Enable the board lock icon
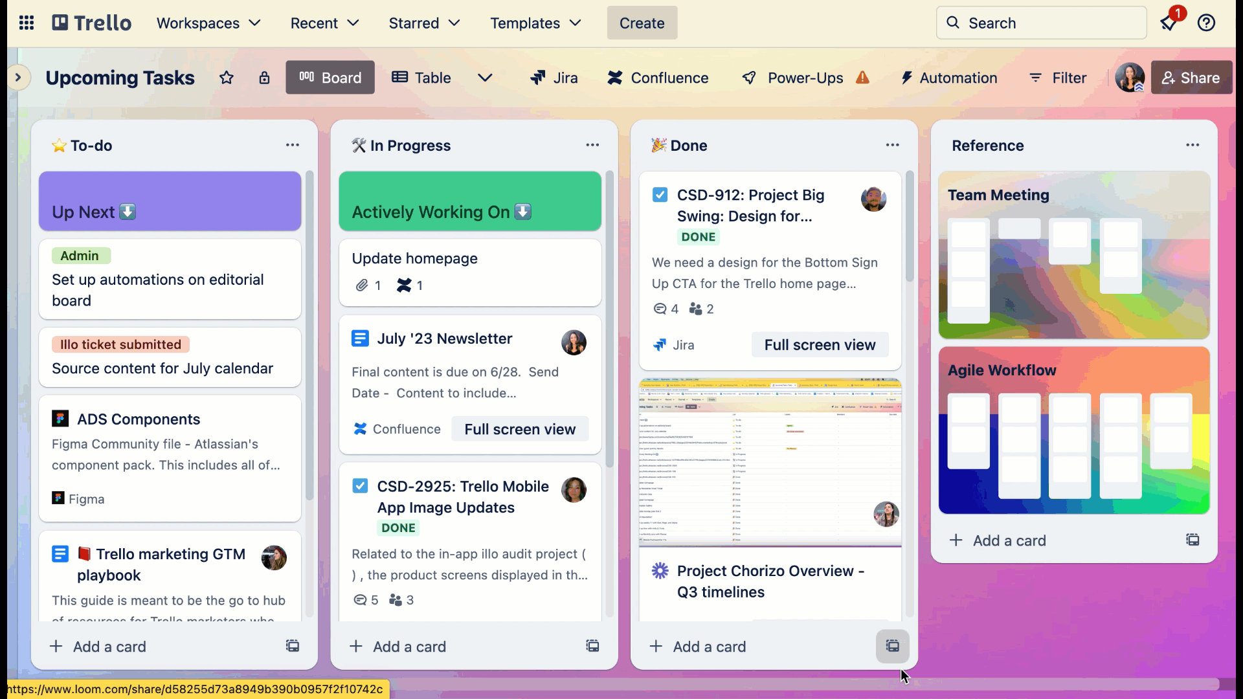This screenshot has width=1243, height=699. click(x=263, y=78)
